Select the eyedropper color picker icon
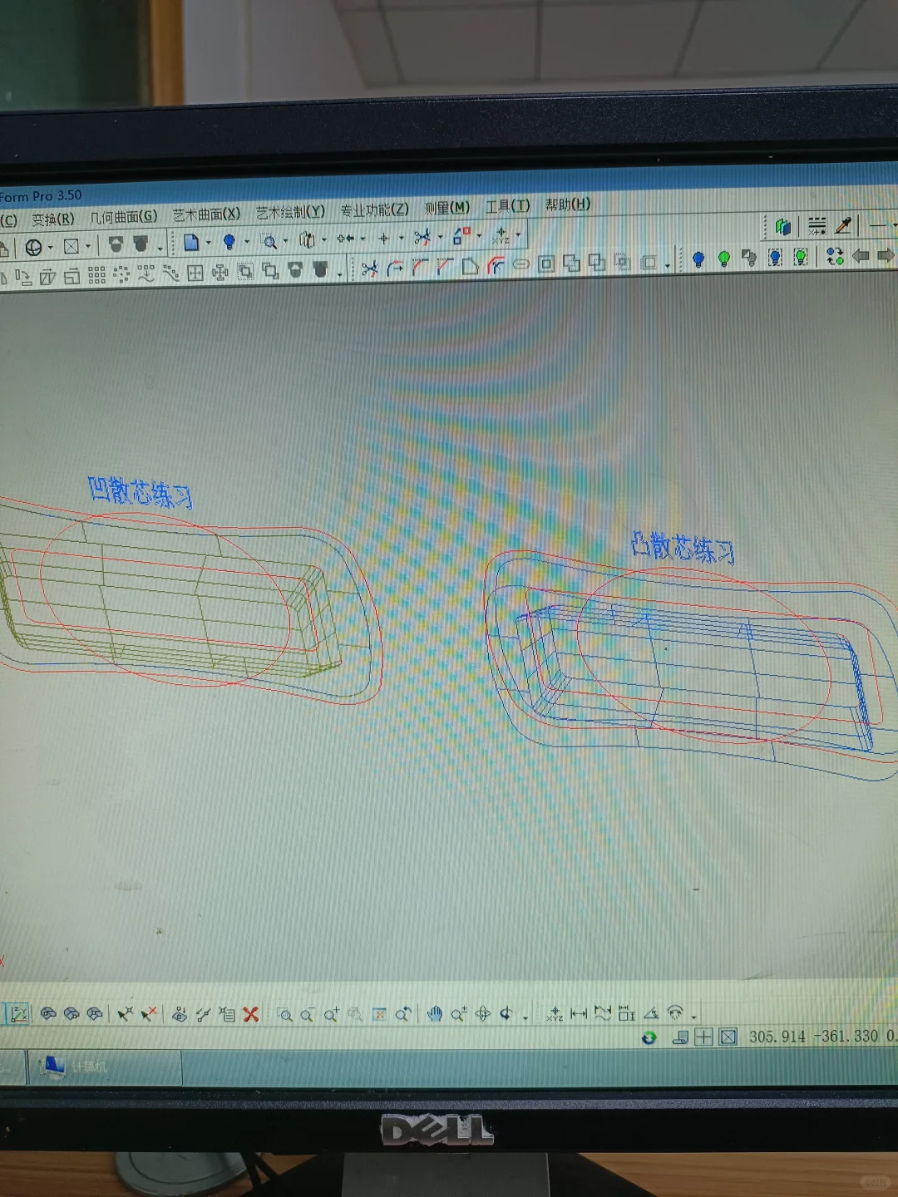Image resolution: width=898 pixels, height=1197 pixels. (843, 225)
